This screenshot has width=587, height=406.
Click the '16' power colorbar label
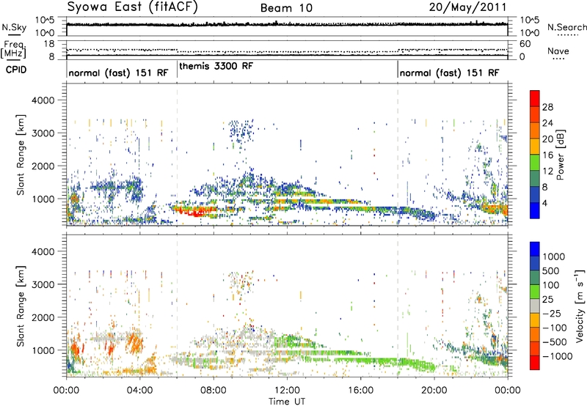[x=547, y=155]
